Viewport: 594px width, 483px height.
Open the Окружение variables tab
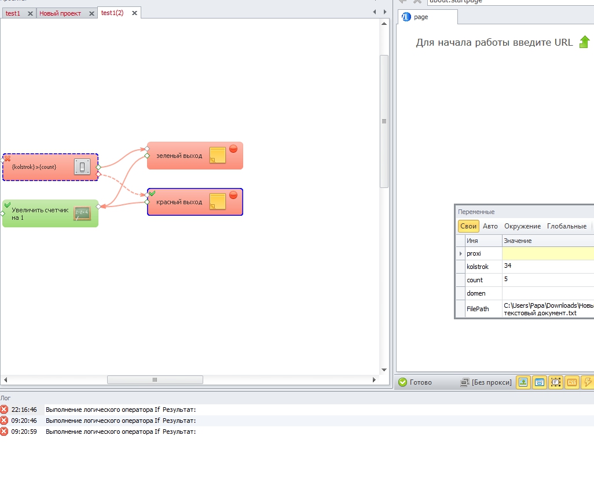pyautogui.click(x=522, y=226)
